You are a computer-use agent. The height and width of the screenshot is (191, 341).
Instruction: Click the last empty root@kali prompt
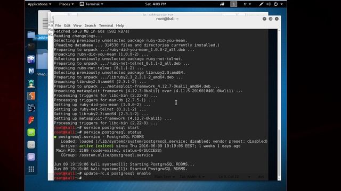click(x=68, y=178)
